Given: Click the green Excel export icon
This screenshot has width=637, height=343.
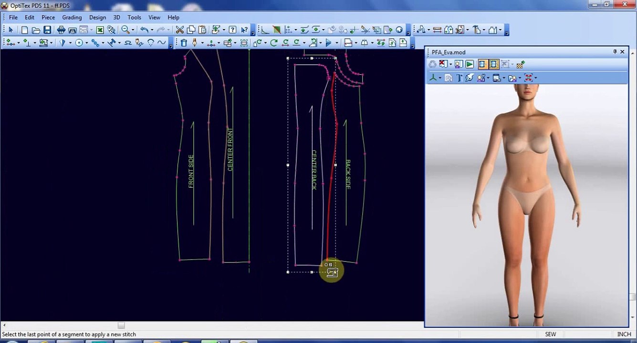Looking at the screenshot, I should [100, 30].
